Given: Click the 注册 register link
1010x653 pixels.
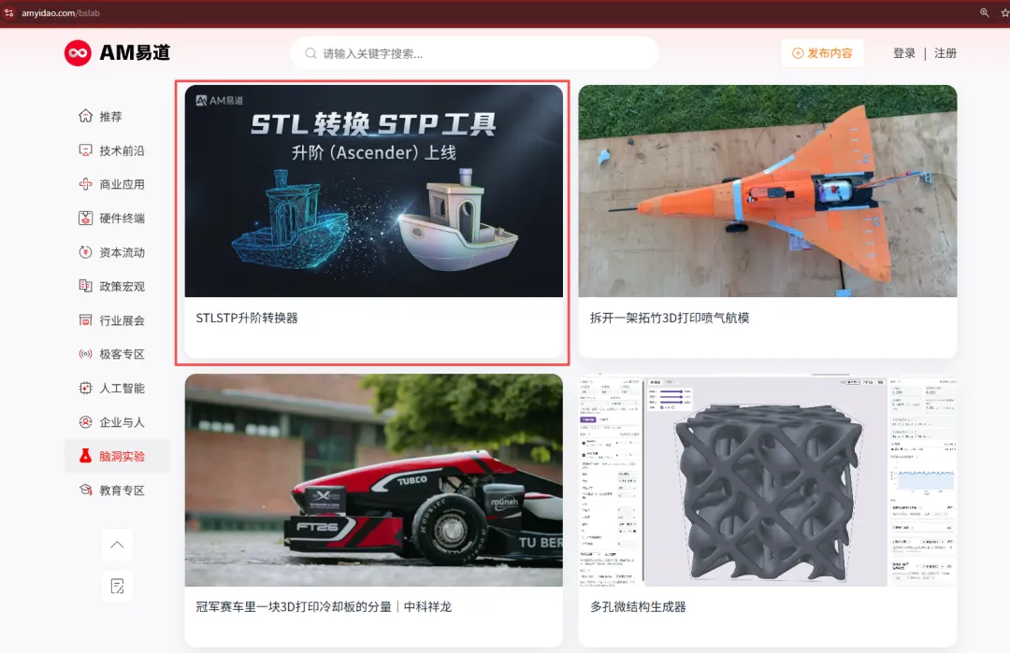Looking at the screenshot, I should [x=945, y=53].
